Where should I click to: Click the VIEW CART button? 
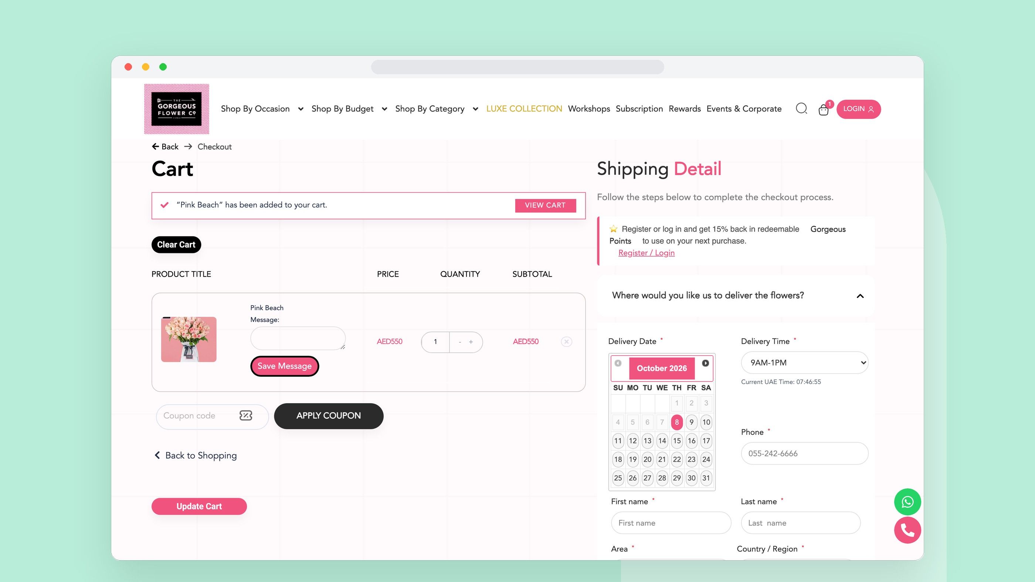545,205
